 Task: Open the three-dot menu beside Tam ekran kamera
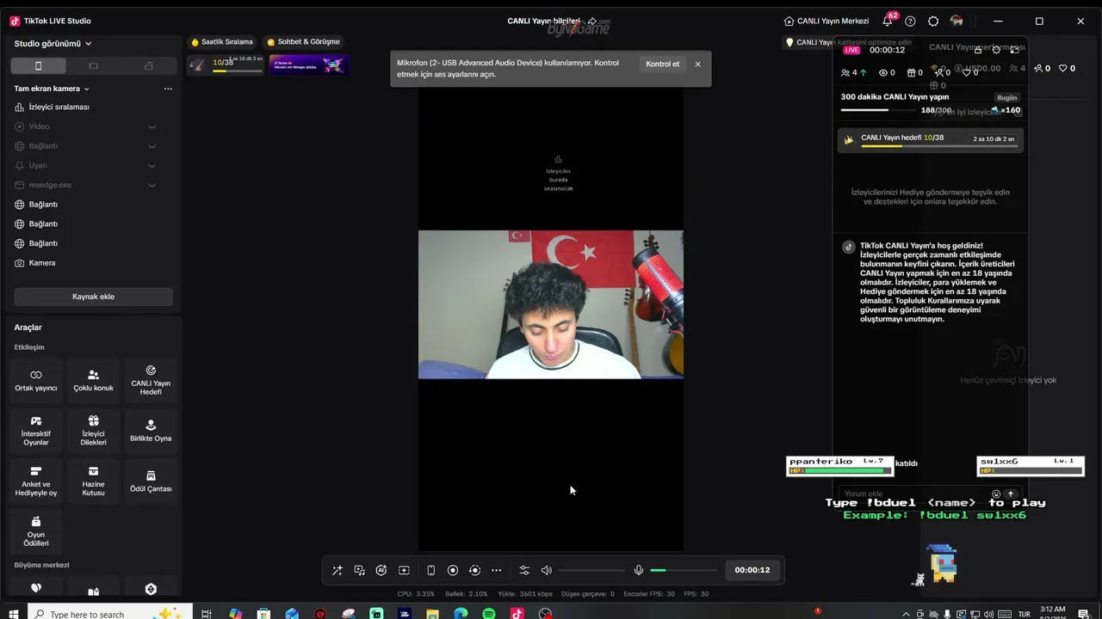pos(168,89)
